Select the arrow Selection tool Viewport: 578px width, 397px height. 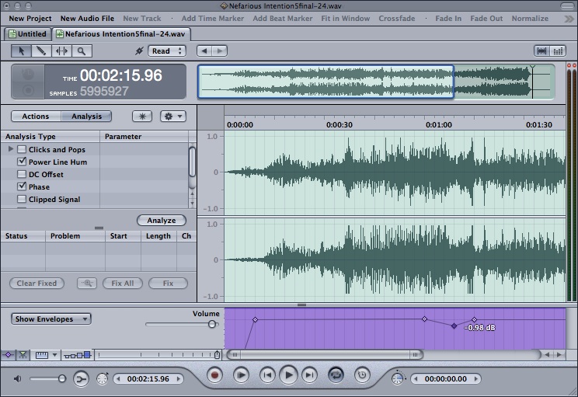click(x=21, y=50)
